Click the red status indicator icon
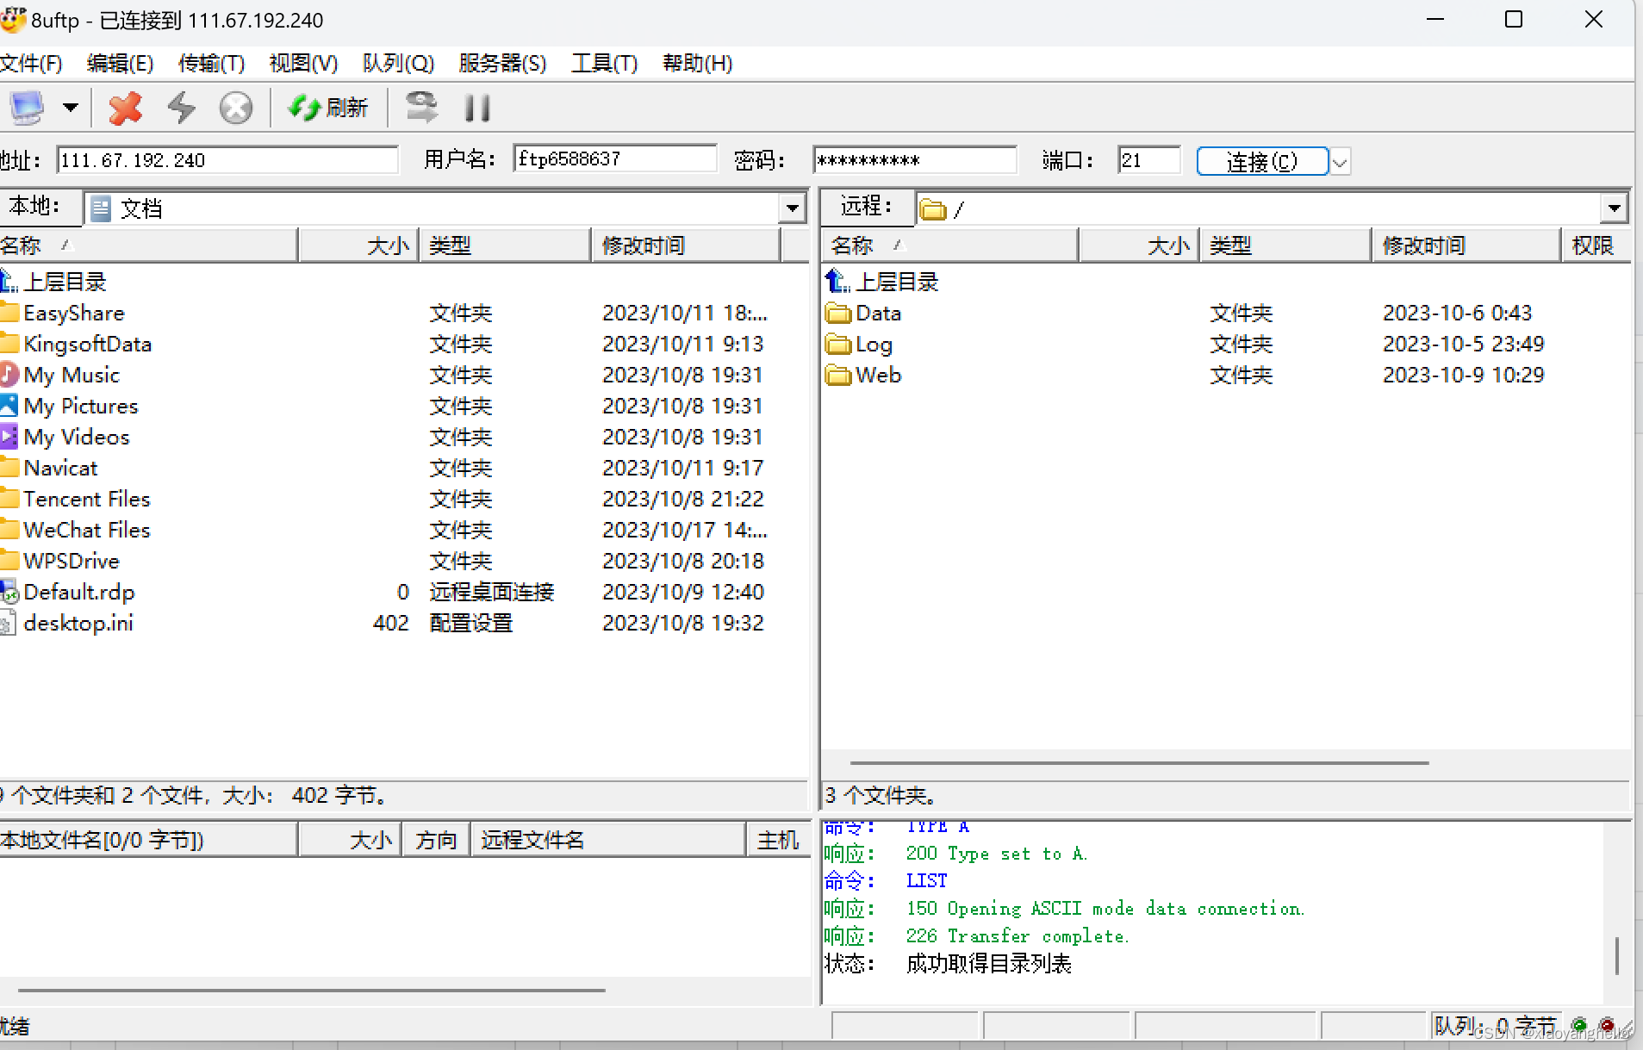 point(1607,1025)
